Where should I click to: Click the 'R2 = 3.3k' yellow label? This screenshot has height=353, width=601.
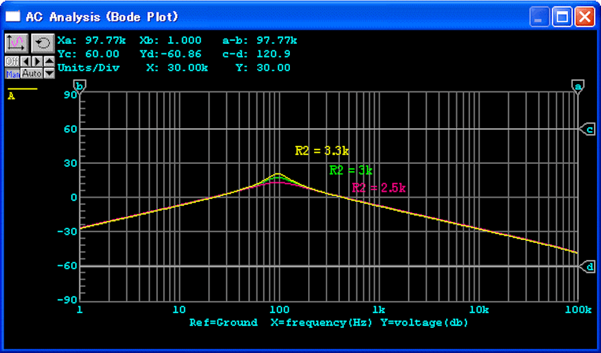coord(322,150)
